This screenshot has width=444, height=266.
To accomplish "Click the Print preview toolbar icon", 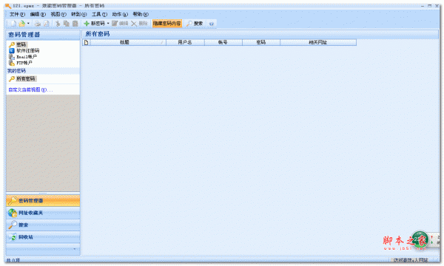I will click(47, 24).
